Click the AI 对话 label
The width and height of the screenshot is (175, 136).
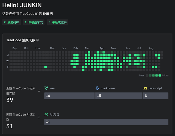pyautogui.click(x=55, y=115)
